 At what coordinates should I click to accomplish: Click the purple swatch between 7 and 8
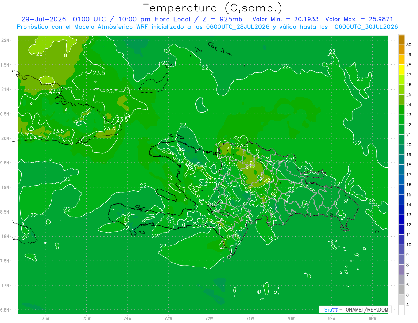402,270
